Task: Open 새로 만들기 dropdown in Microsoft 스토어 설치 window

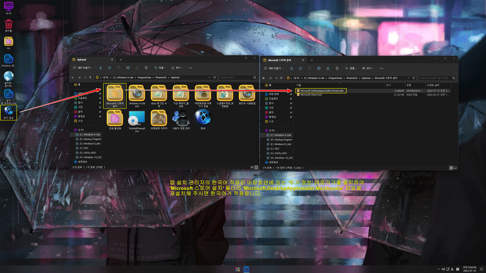Action: pos(274,68)
